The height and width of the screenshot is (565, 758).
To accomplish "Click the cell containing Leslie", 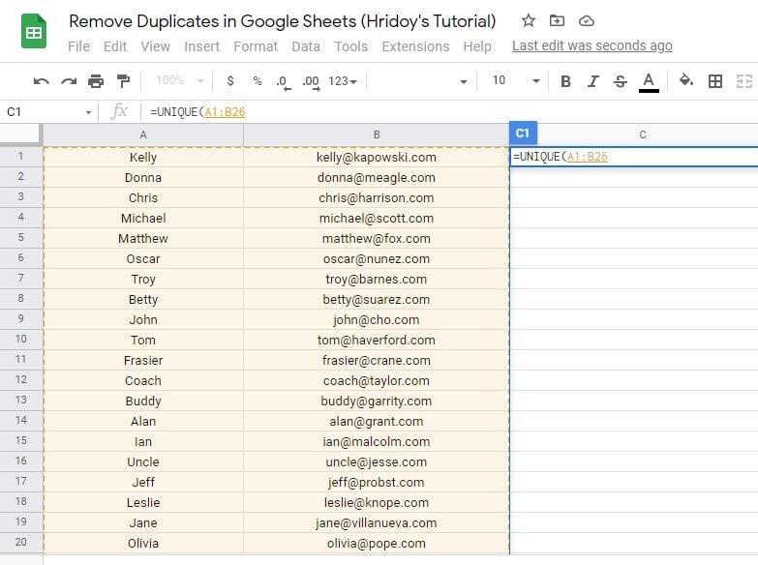I will 143,502.
